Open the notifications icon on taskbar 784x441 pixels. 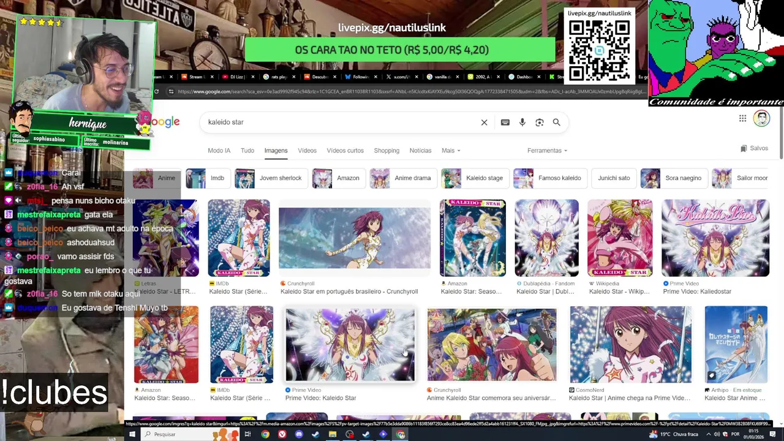click(x=773, y=434)
